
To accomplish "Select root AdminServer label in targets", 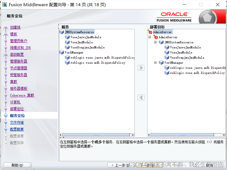I will tap(162, 32).
